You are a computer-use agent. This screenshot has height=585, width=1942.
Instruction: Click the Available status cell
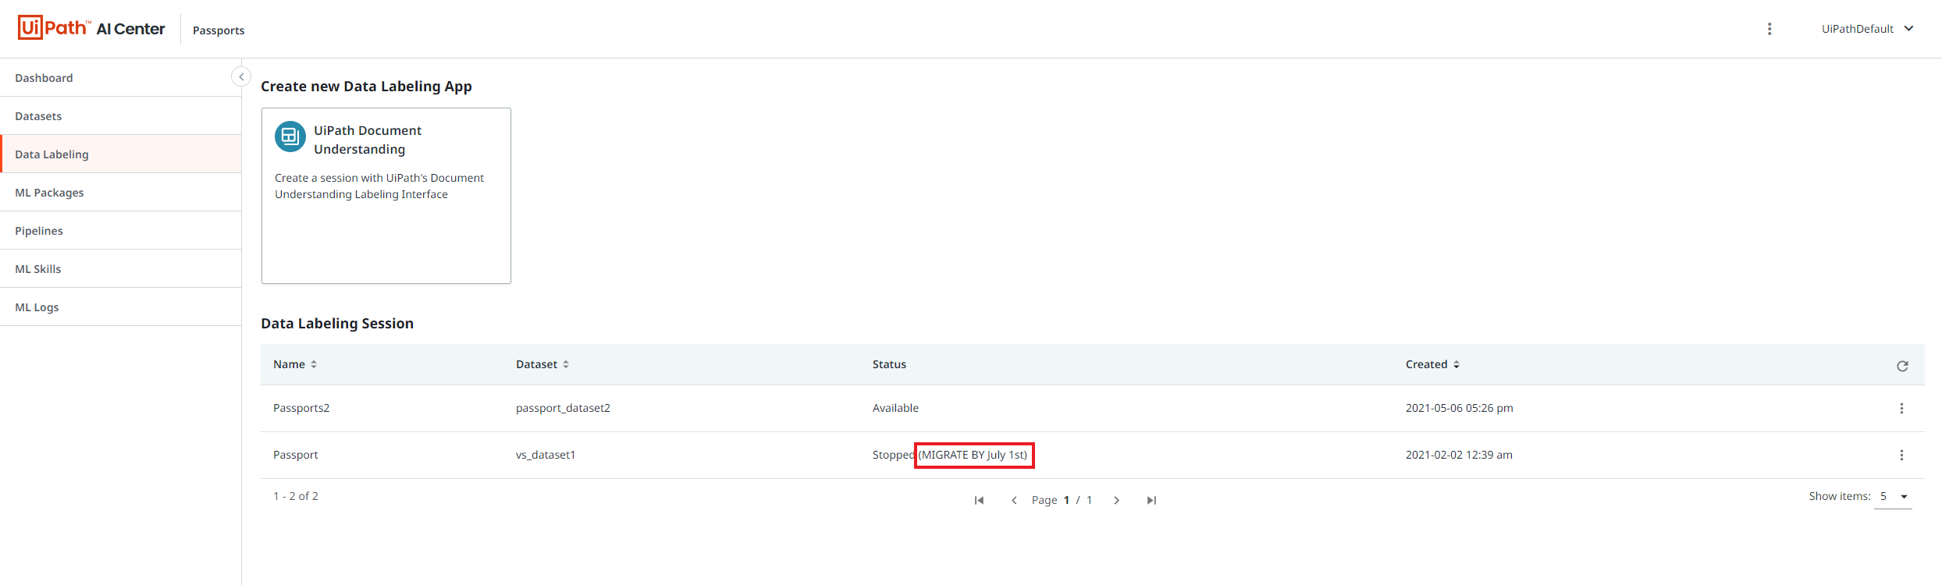click(x=895, y=408)
